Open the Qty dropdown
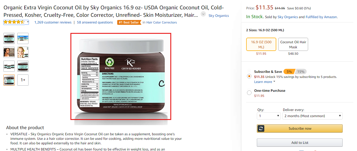This screenshot has height=151, width=357. pos(269,116)
